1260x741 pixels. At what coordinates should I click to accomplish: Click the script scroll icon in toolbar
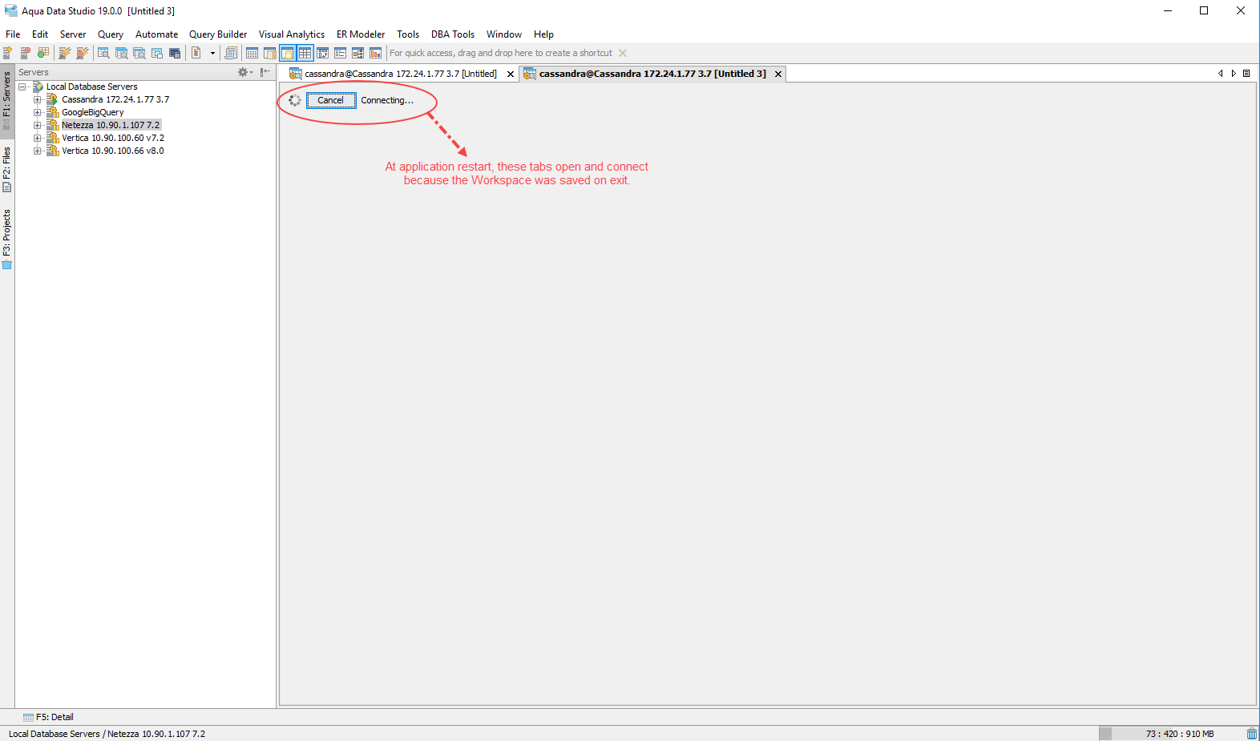click(231, 53)
